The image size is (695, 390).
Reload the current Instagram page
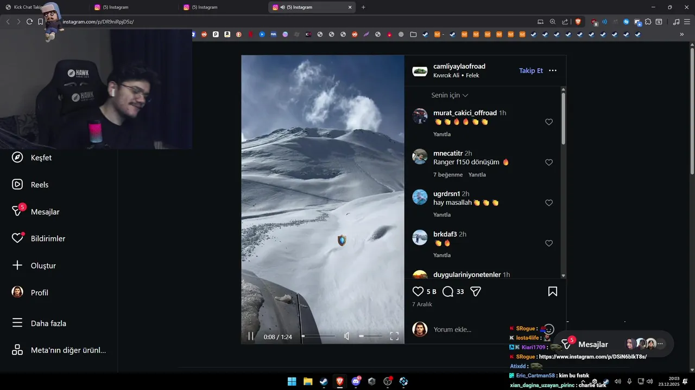point(29,22)
